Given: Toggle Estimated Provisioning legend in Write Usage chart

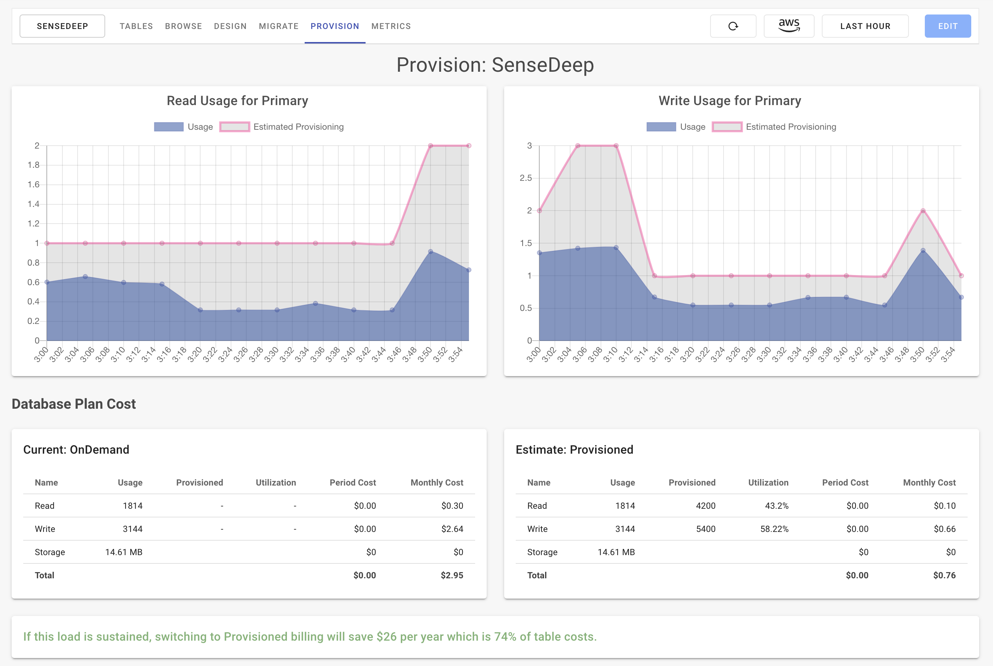Looking at the screenshot, I should (x=775, y=126).
